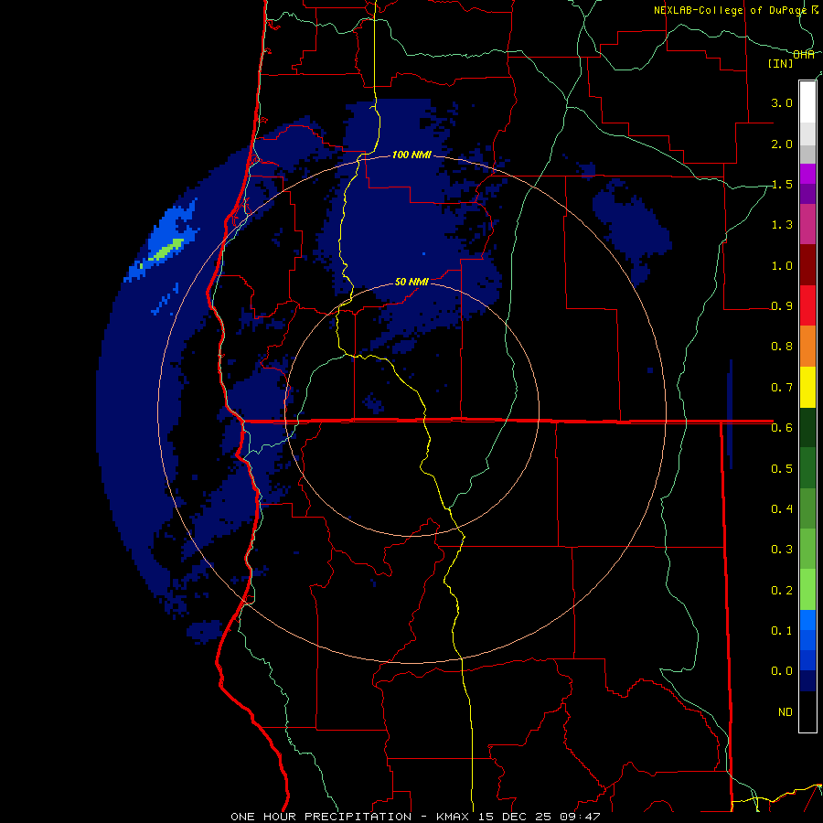Click the 0.9 legend value
Viewport: 823px width, 823px height.
[782, 306]
